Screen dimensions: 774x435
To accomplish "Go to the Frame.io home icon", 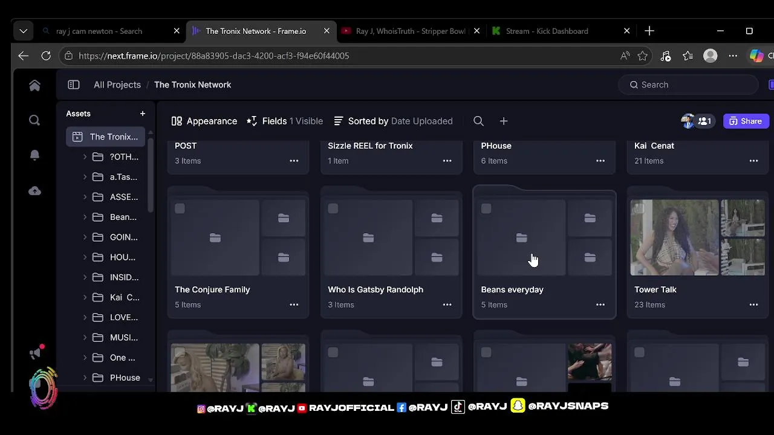I will [x=34, y=85].
